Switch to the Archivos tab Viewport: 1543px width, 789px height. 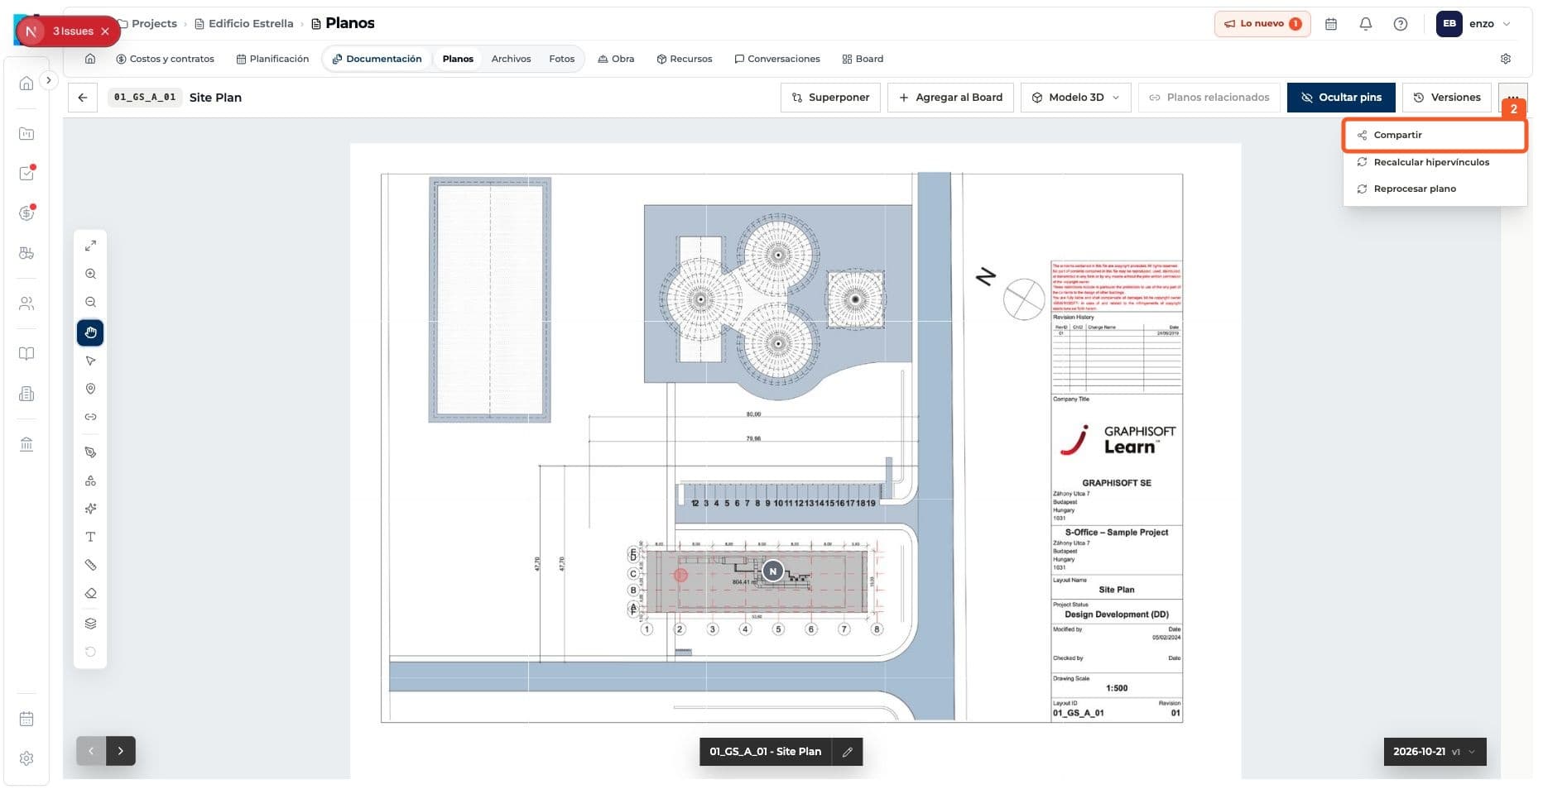(511, 59)
